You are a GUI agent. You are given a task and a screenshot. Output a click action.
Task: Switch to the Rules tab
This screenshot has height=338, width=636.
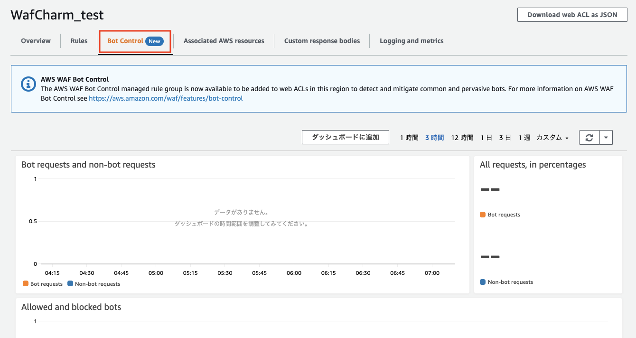tap(79, 41)
